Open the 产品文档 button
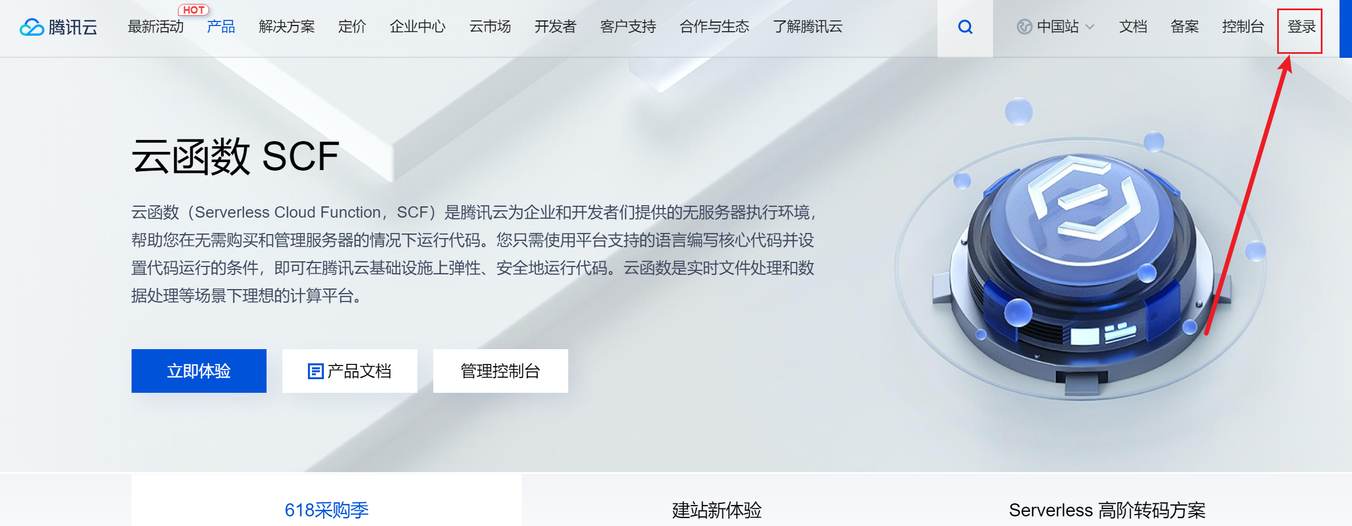This screenshot has width=1352, height=526. 350,371
